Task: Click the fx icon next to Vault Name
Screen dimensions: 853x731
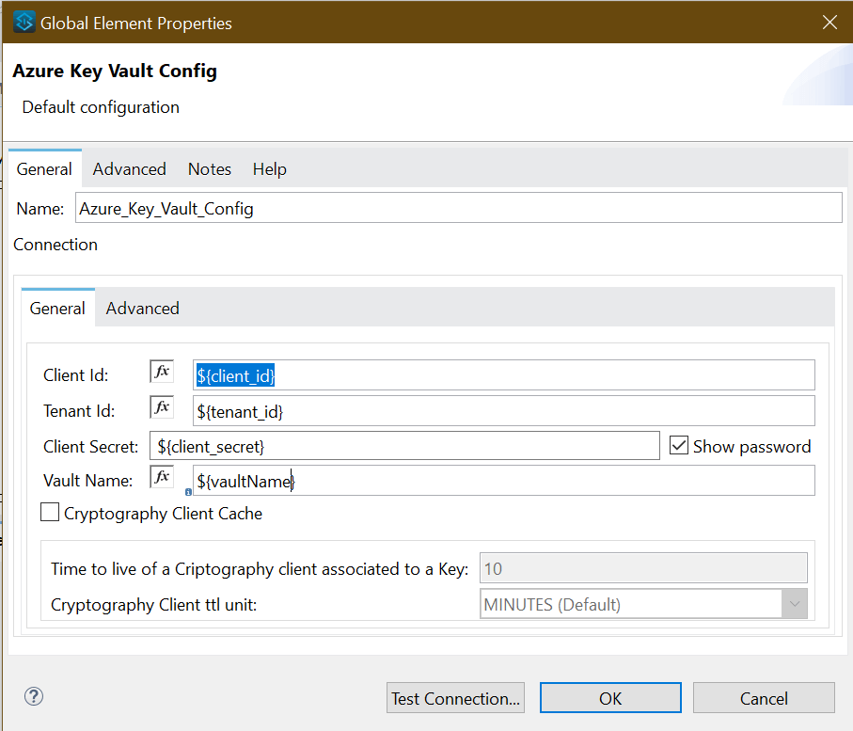Action: pyautogui.click(x=162, y=477)
